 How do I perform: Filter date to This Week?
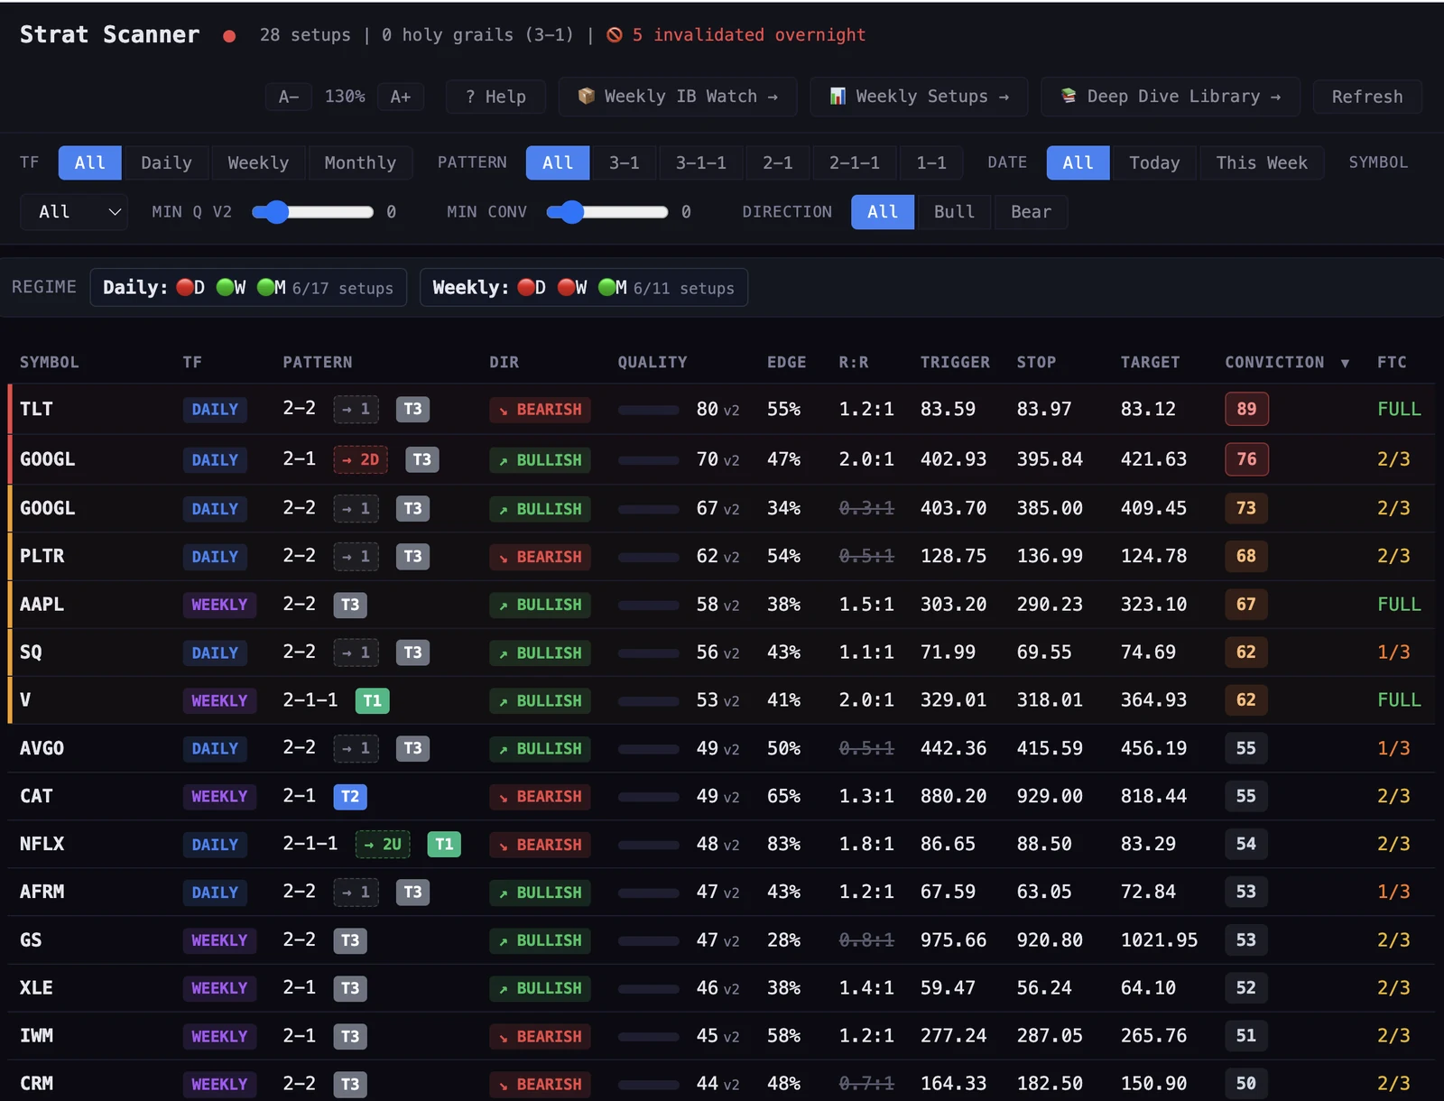pos(1262,162)
